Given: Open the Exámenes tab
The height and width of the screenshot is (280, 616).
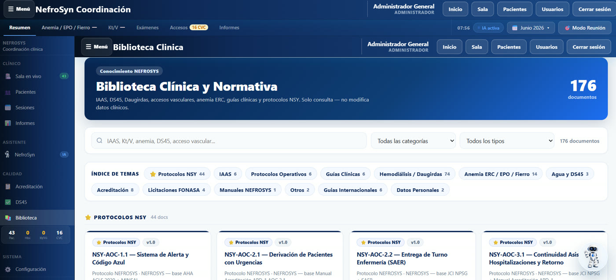Looking at the screenshot, I should pos(147,28).
